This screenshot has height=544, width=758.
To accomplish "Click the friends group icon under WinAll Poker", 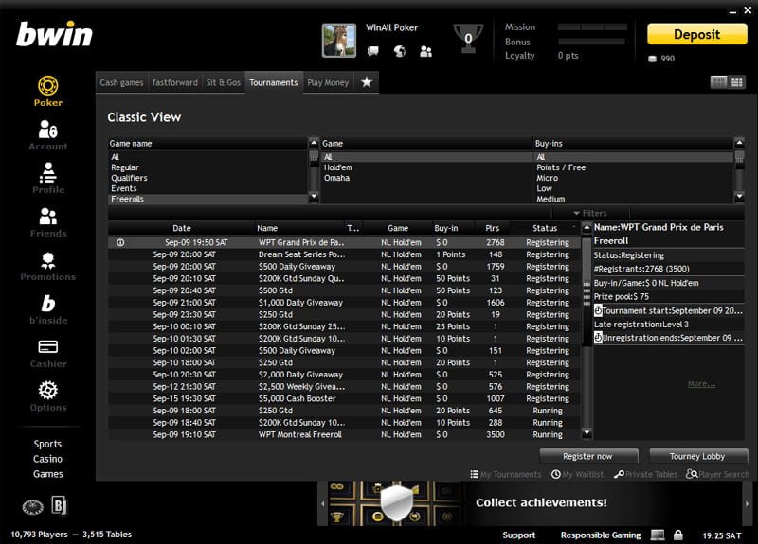I will coord(425,51).
